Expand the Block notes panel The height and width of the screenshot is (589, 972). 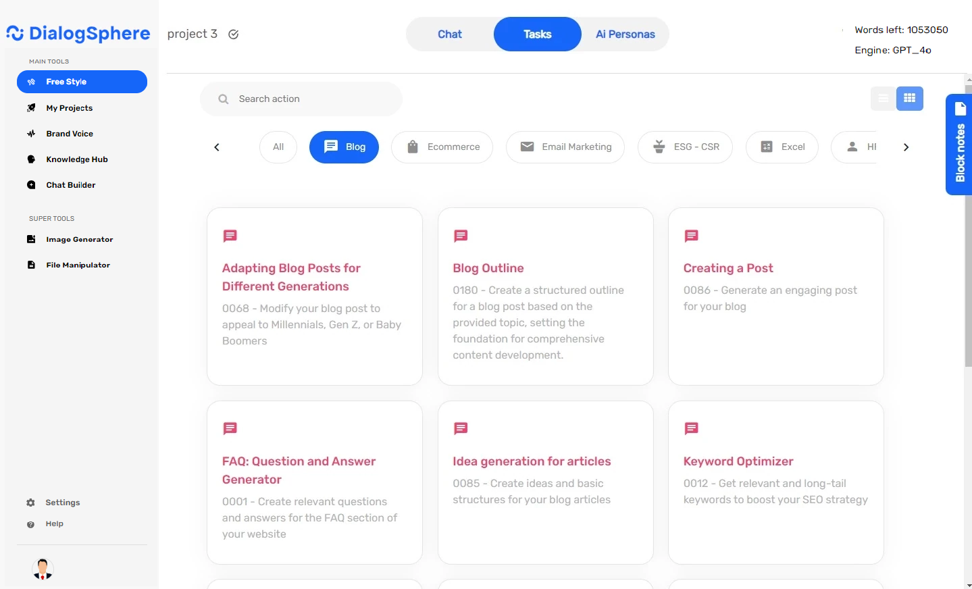point(959,144)
